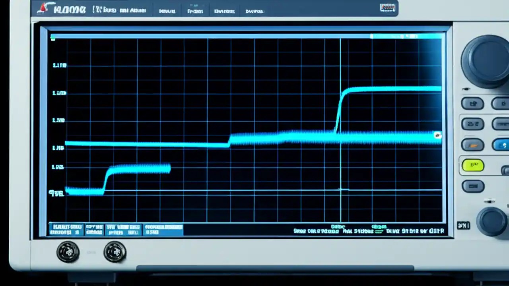The image size is (509, 286).
Task: Expand the second softkey menu at screen bottom
Action: click(x=93, y=229)
